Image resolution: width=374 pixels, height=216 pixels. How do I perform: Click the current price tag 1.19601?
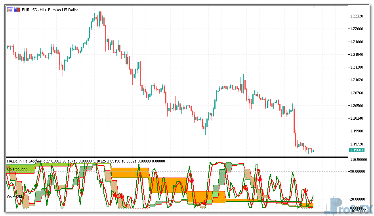356,150
